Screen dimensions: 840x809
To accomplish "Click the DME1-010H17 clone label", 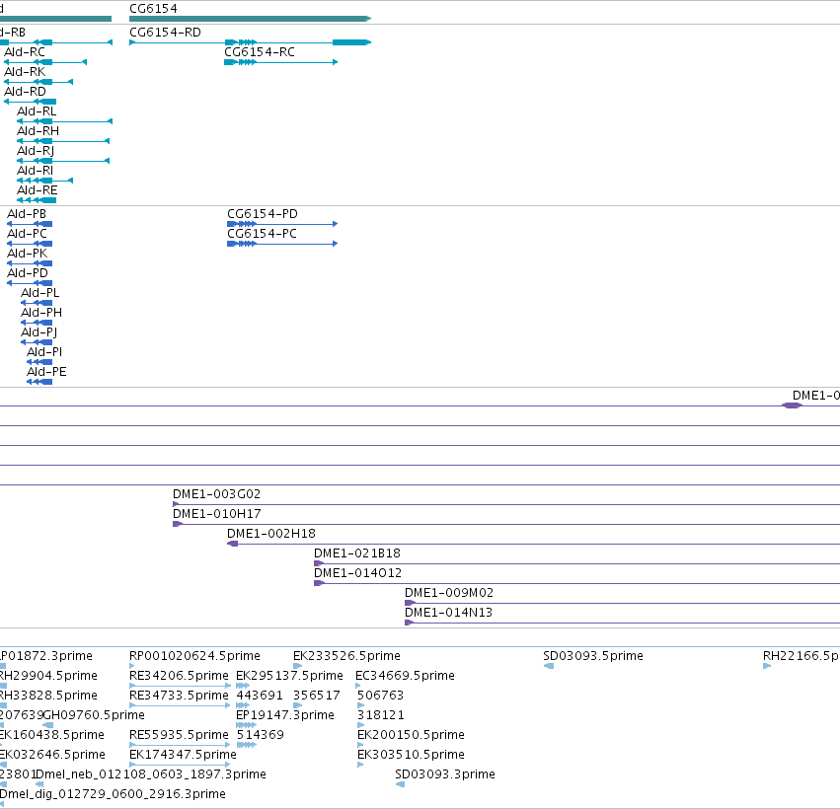I will (x=217, y=514).
